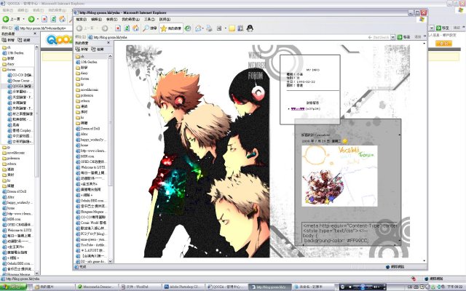Open the Mail icon's dropdown arrow in the blog toolbar

click(x=203, y=28)
